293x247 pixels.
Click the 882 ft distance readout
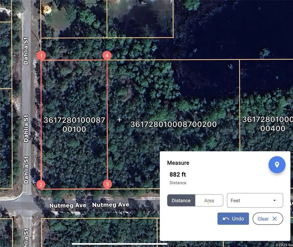pyautogui.click(x=178, y=175)
